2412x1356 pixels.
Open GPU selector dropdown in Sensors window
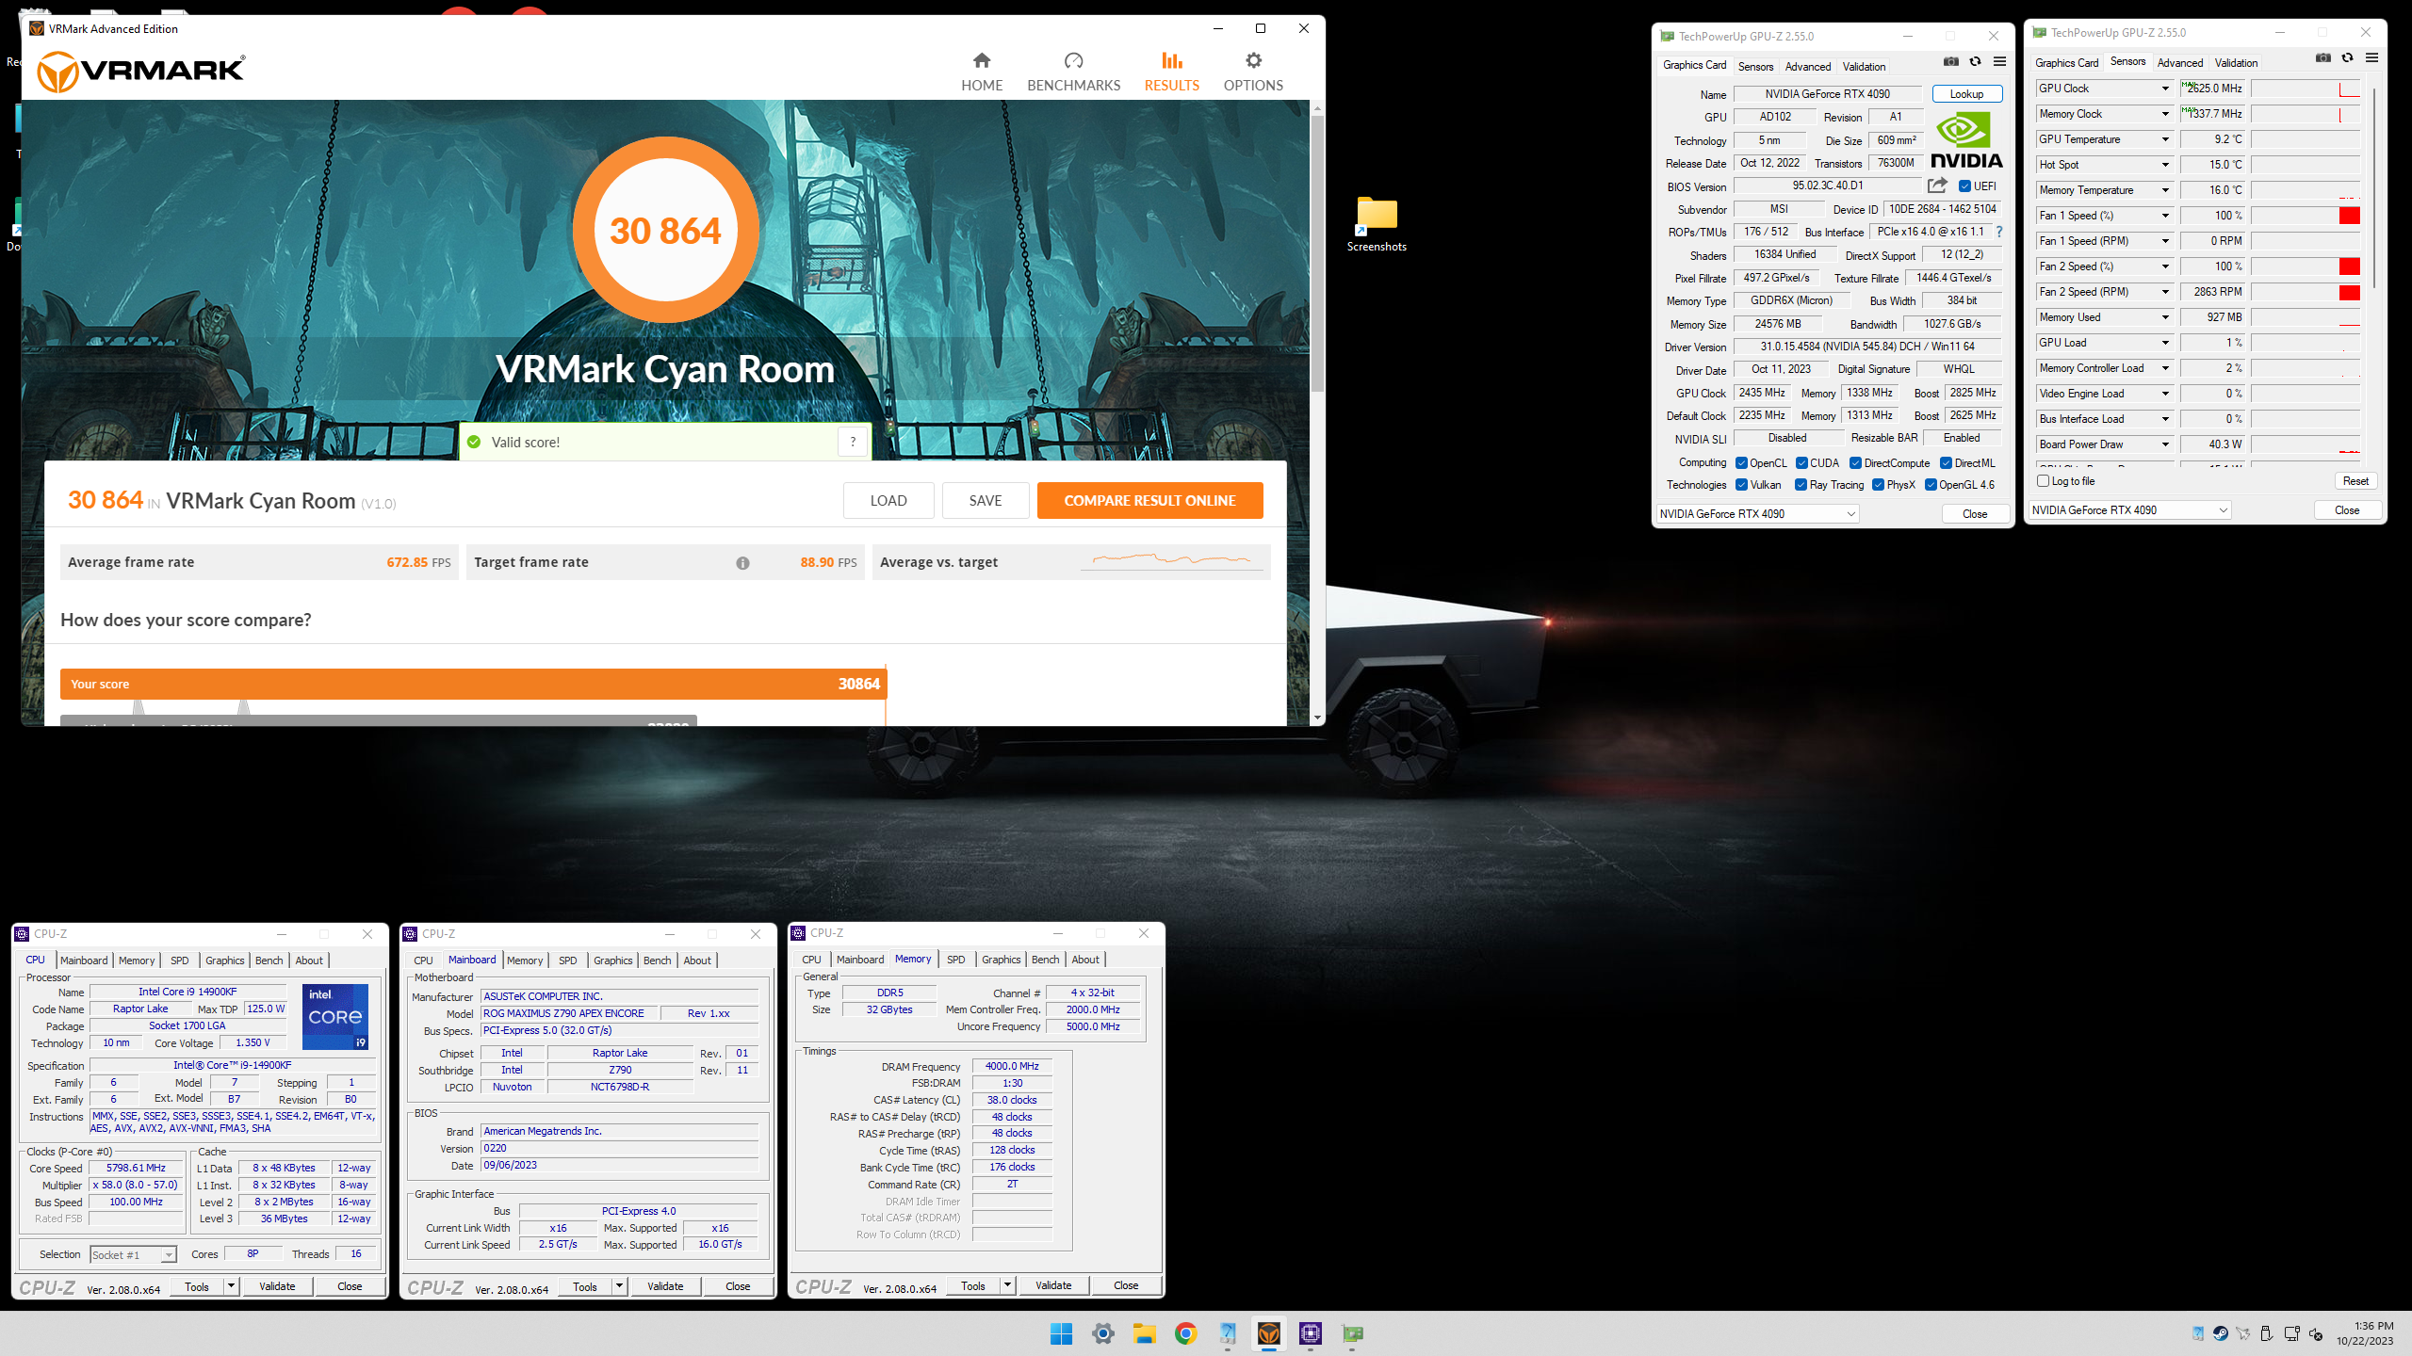(2129, 510)
